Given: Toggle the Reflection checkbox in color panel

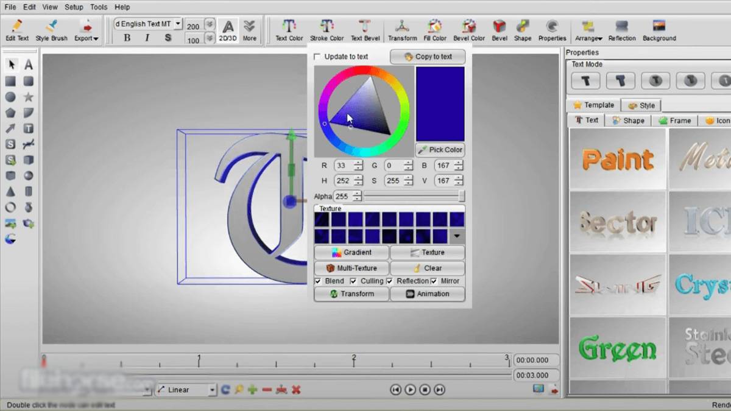Looking at the screenshot, I should (390, 281).
